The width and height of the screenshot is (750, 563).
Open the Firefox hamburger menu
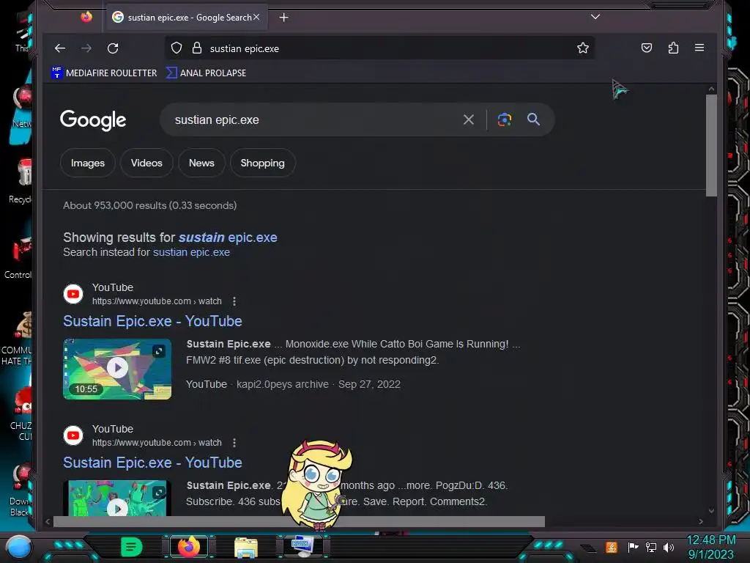pos(699,48)
